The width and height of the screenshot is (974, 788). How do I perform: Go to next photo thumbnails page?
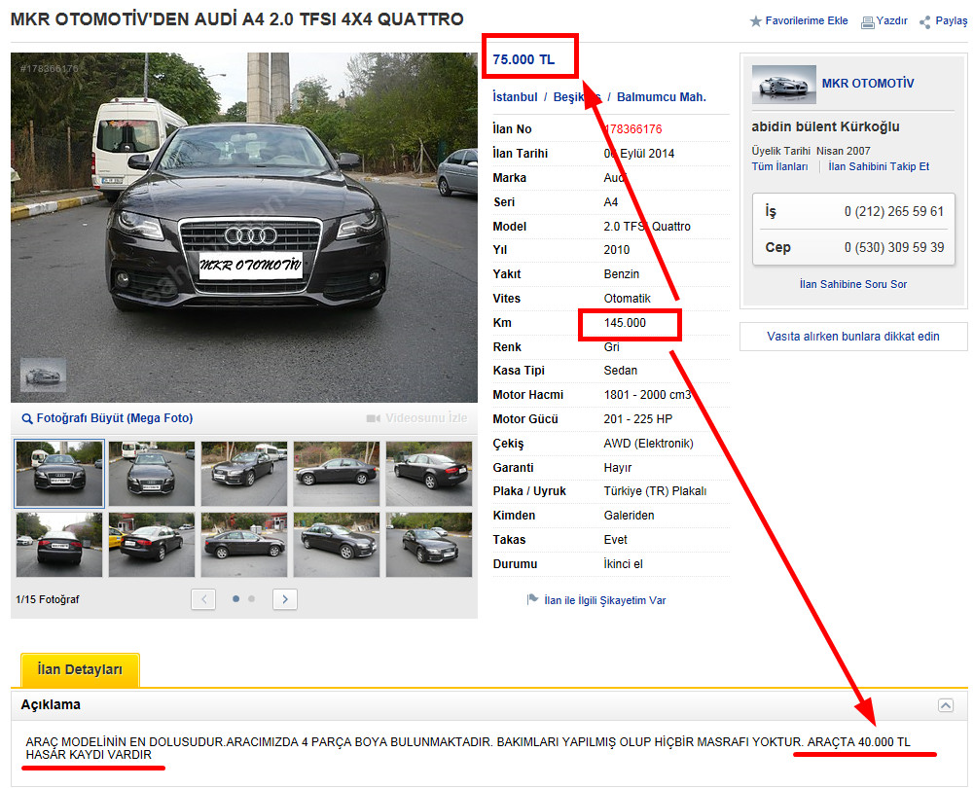[x=284, y=599]
